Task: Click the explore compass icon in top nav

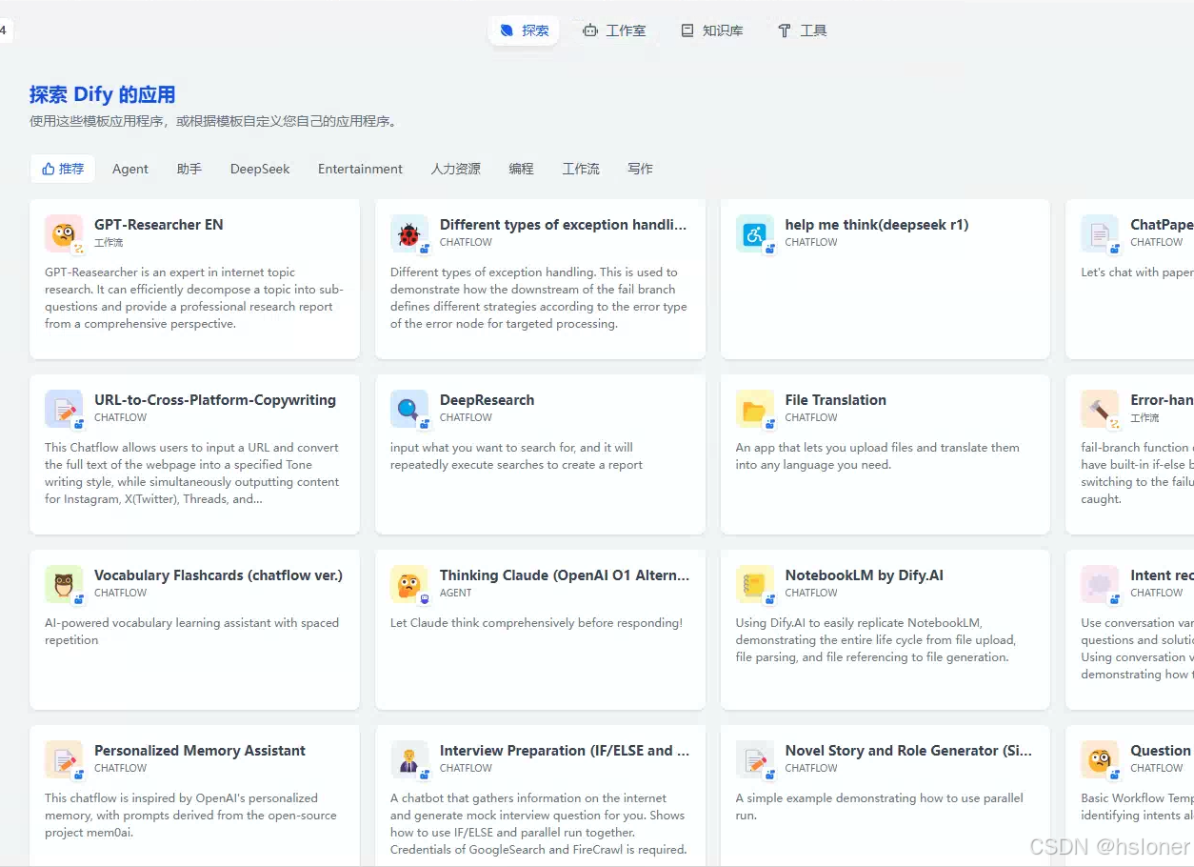Action: click(x=507, y=30)
